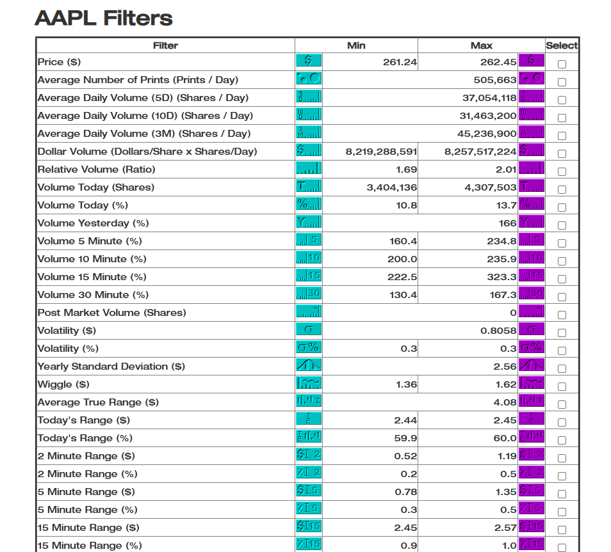
Task: Click the 5D Average Daily Volume icon
Action: pos(308,97)
